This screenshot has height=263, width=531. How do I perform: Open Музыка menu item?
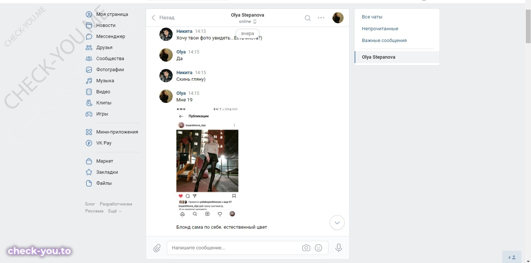coord(105,81)
